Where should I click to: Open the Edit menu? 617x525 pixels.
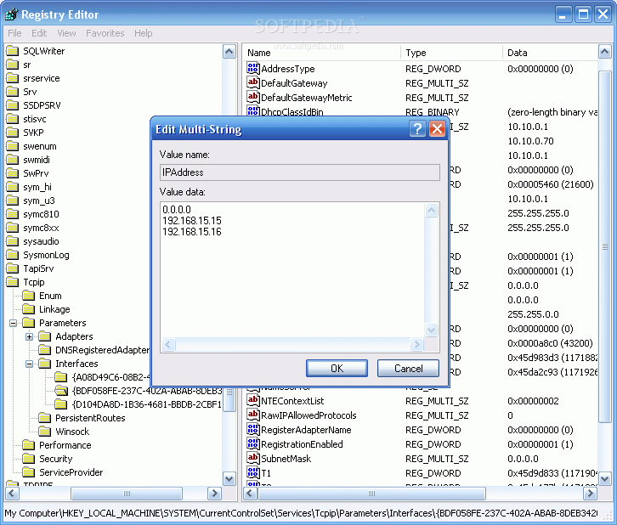point(39,33)
